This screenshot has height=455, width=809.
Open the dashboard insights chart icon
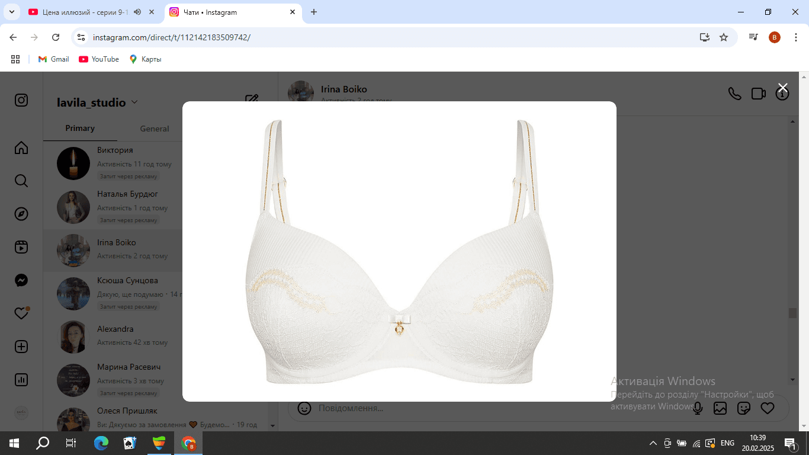click(x=21, y=380)
